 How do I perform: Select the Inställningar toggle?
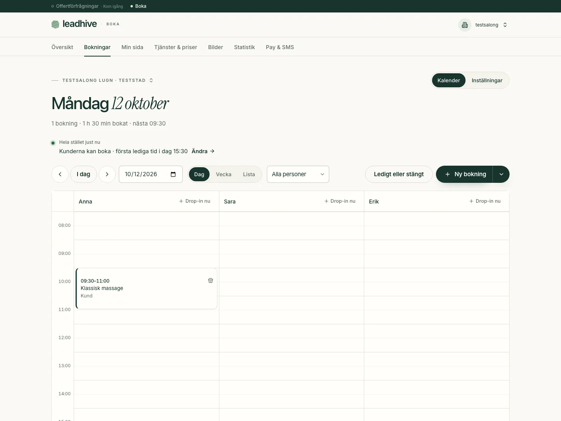[487, 80]
